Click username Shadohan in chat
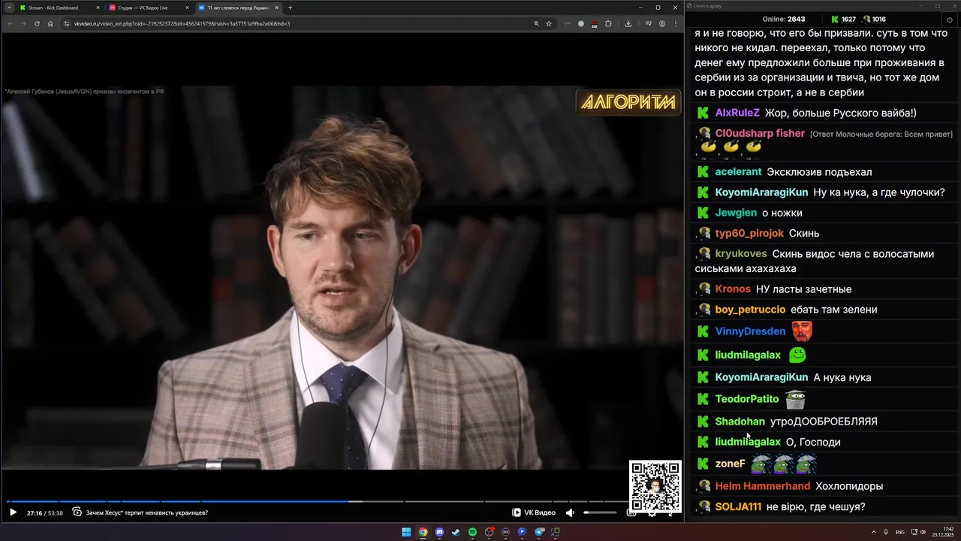This screenshot has width=961, height=541. pyautogui.click(x=740, y=422)
